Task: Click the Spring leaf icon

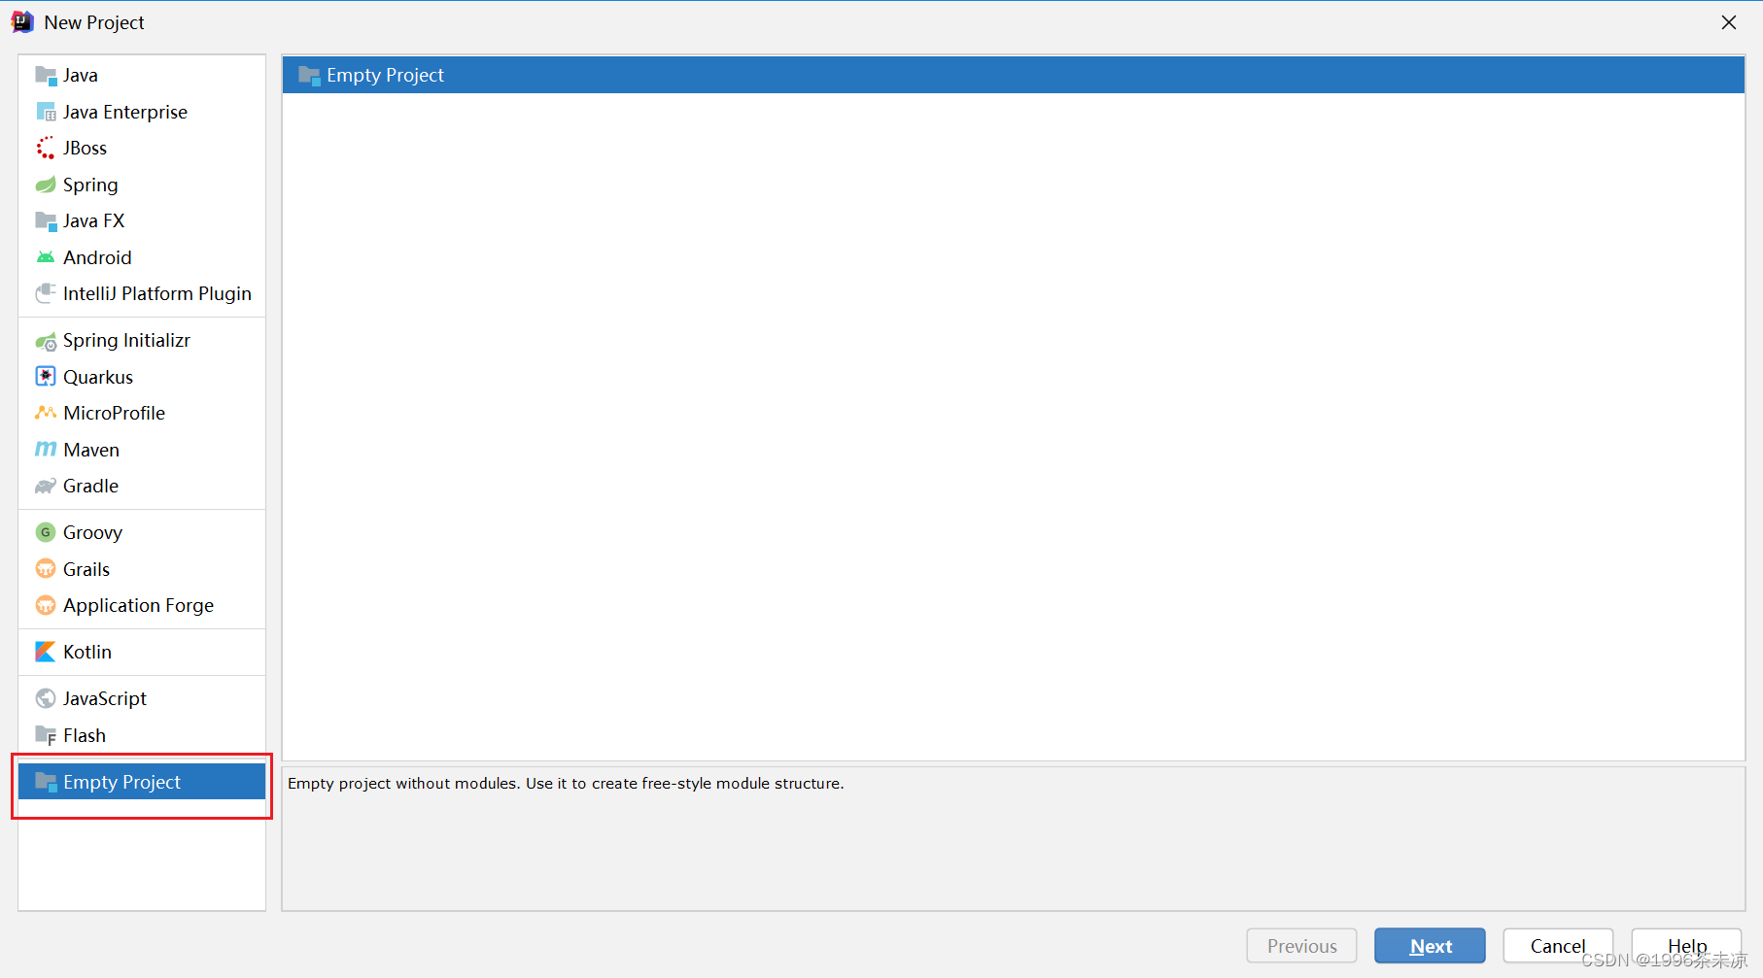Action: tap(46, 185)
